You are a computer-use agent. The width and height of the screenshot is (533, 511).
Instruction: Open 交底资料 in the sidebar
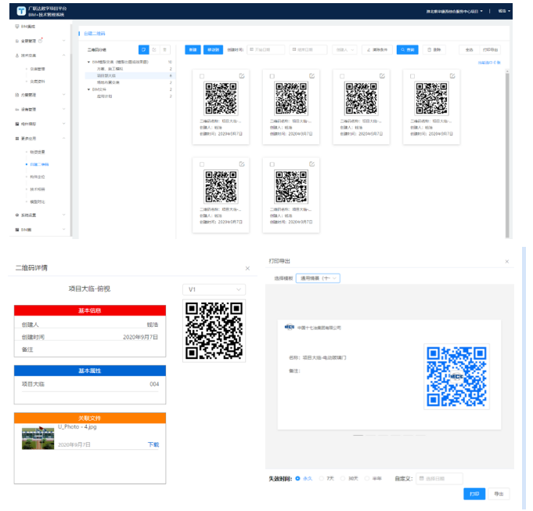pos(38,82)
